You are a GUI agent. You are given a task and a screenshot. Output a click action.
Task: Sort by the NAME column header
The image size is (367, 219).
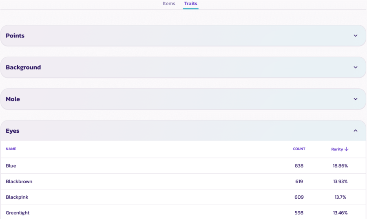[11, 149]
